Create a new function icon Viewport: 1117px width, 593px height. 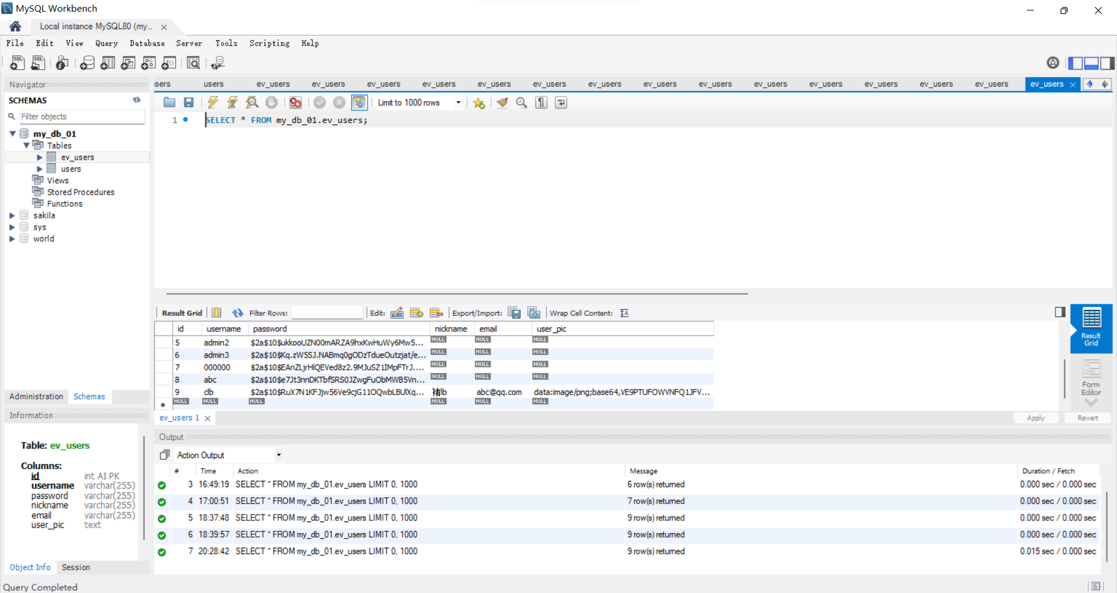coord(169,63)
